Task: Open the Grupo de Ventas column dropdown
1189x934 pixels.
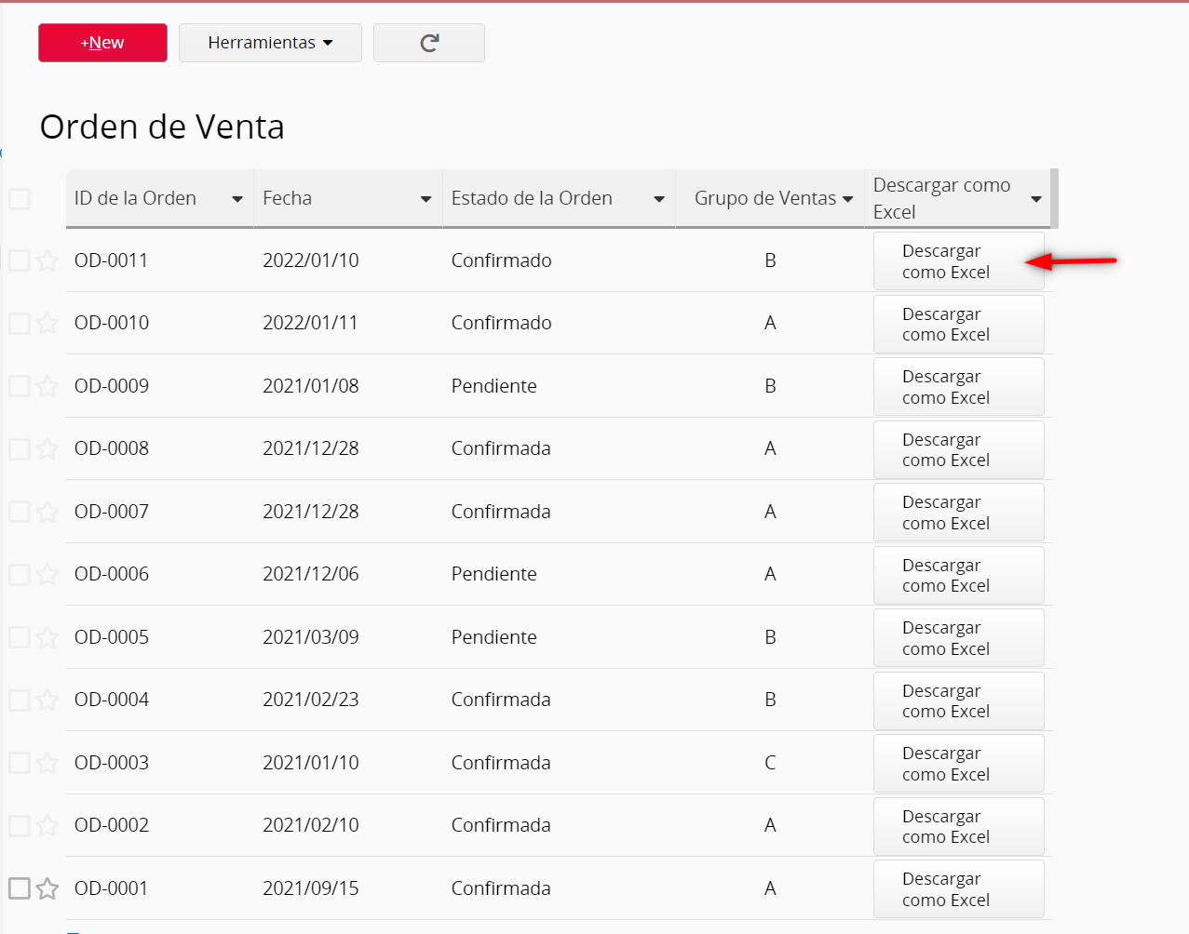Action: point(848,198)
